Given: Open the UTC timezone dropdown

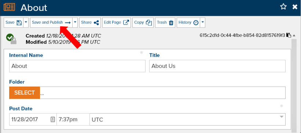Looking at the screenshot, I should coord(188,119).
